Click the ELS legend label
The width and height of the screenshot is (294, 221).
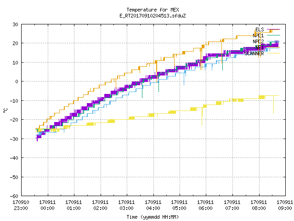(x=260, y=29)
